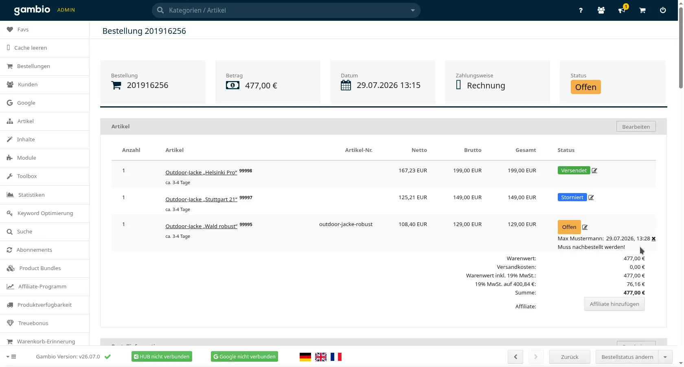Open Affiliate-Programm sidebar entry
Image resolution: width=684 pixels, height=367 pixels.
[x=45, y=287]
